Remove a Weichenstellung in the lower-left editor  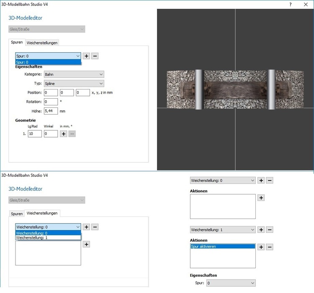pyautogui.click(x=95, y=227)
